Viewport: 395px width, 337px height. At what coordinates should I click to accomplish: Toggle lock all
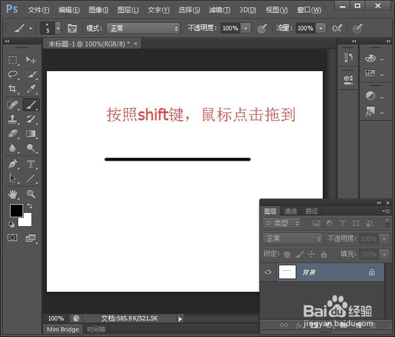click(324, 254)
